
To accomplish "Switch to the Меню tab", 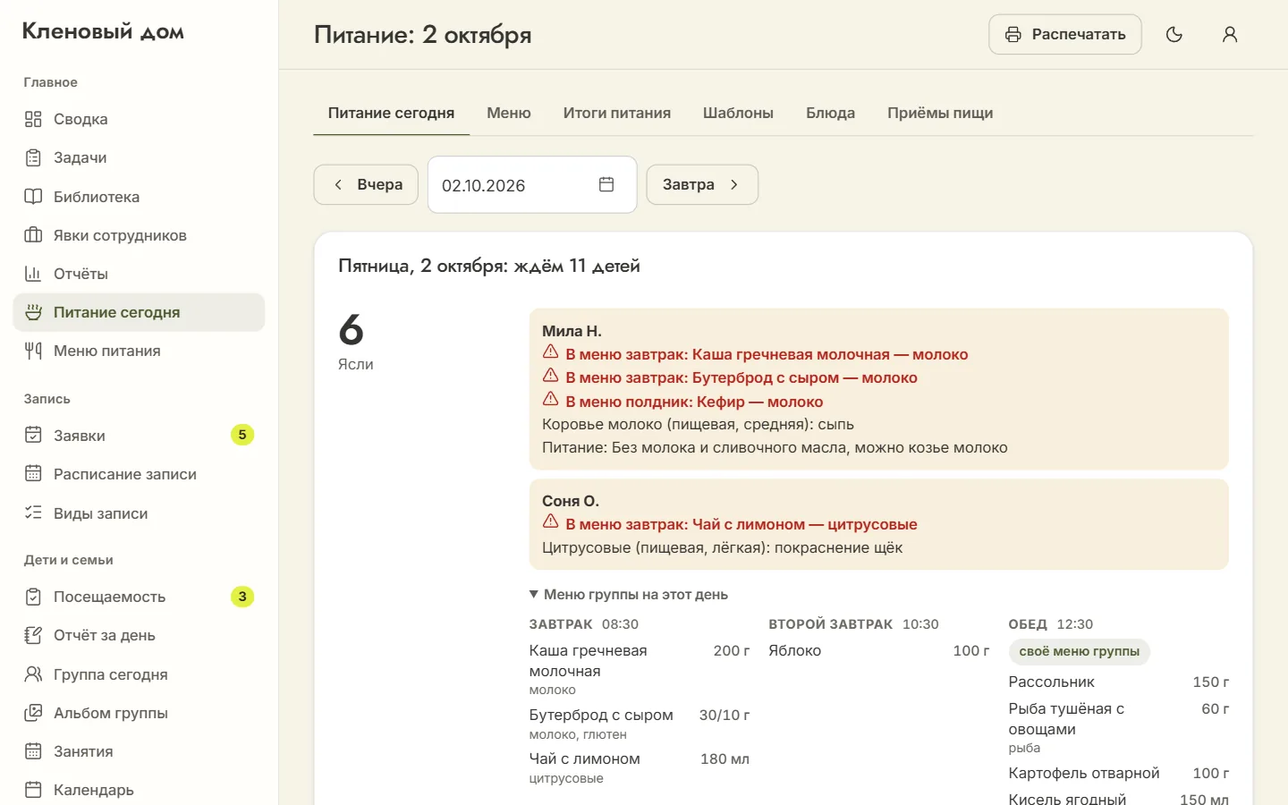I will [x=509, y=113].
